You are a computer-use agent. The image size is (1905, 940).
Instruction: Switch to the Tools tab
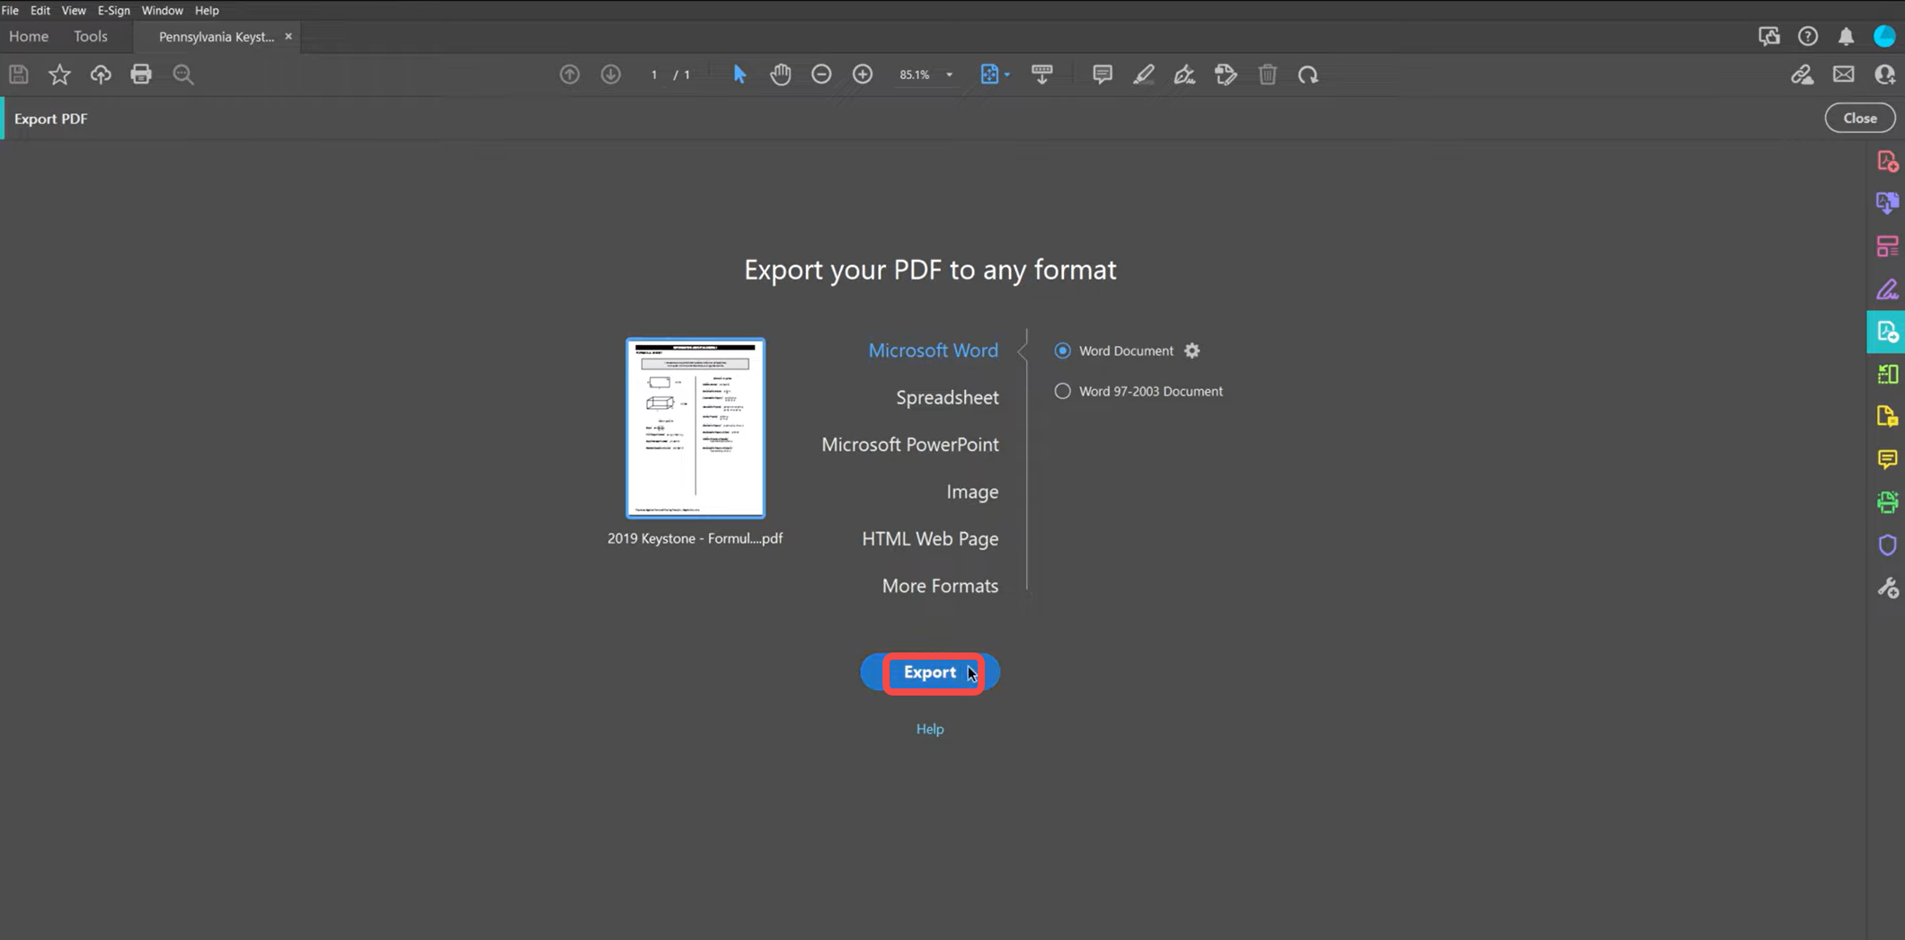pos(91,36)
